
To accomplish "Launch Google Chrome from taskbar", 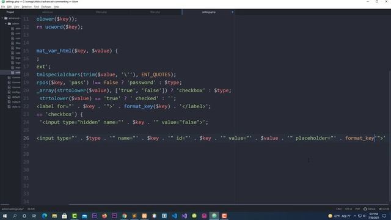I will pyautogui.click(x=124, y=216).
